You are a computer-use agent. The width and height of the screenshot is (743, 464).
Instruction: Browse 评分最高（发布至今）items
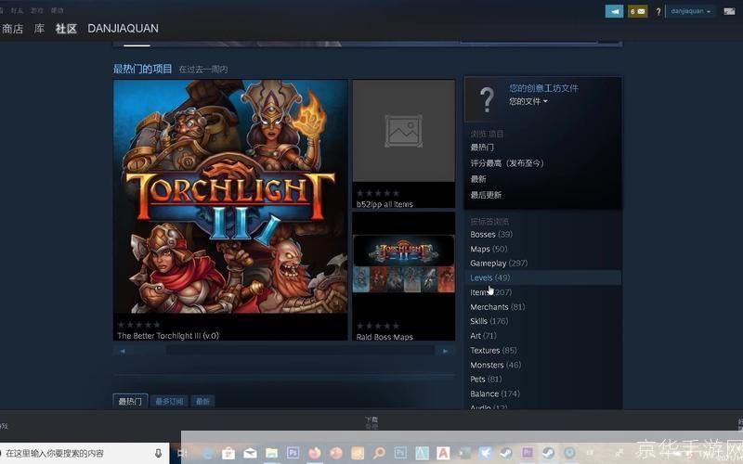tap(507, 163)
